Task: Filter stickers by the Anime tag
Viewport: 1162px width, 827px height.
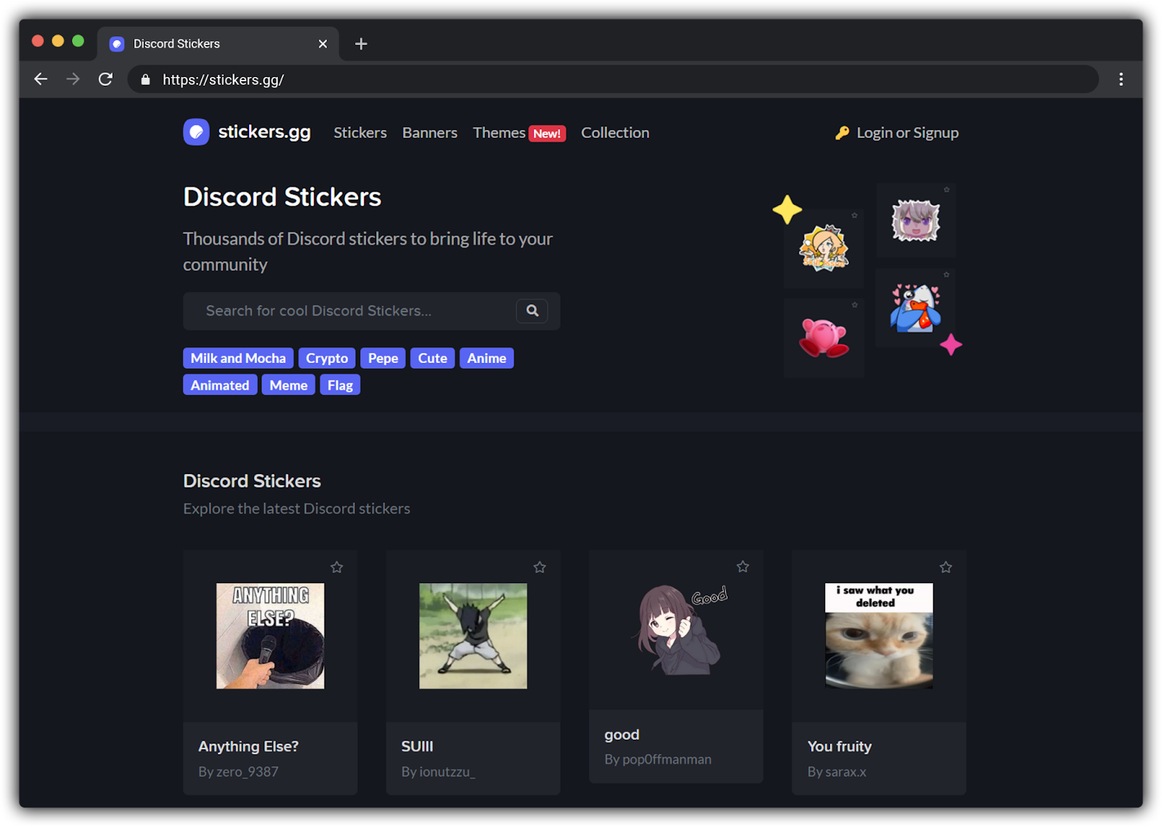Action: pyautogui.click(x=487, y=358)
